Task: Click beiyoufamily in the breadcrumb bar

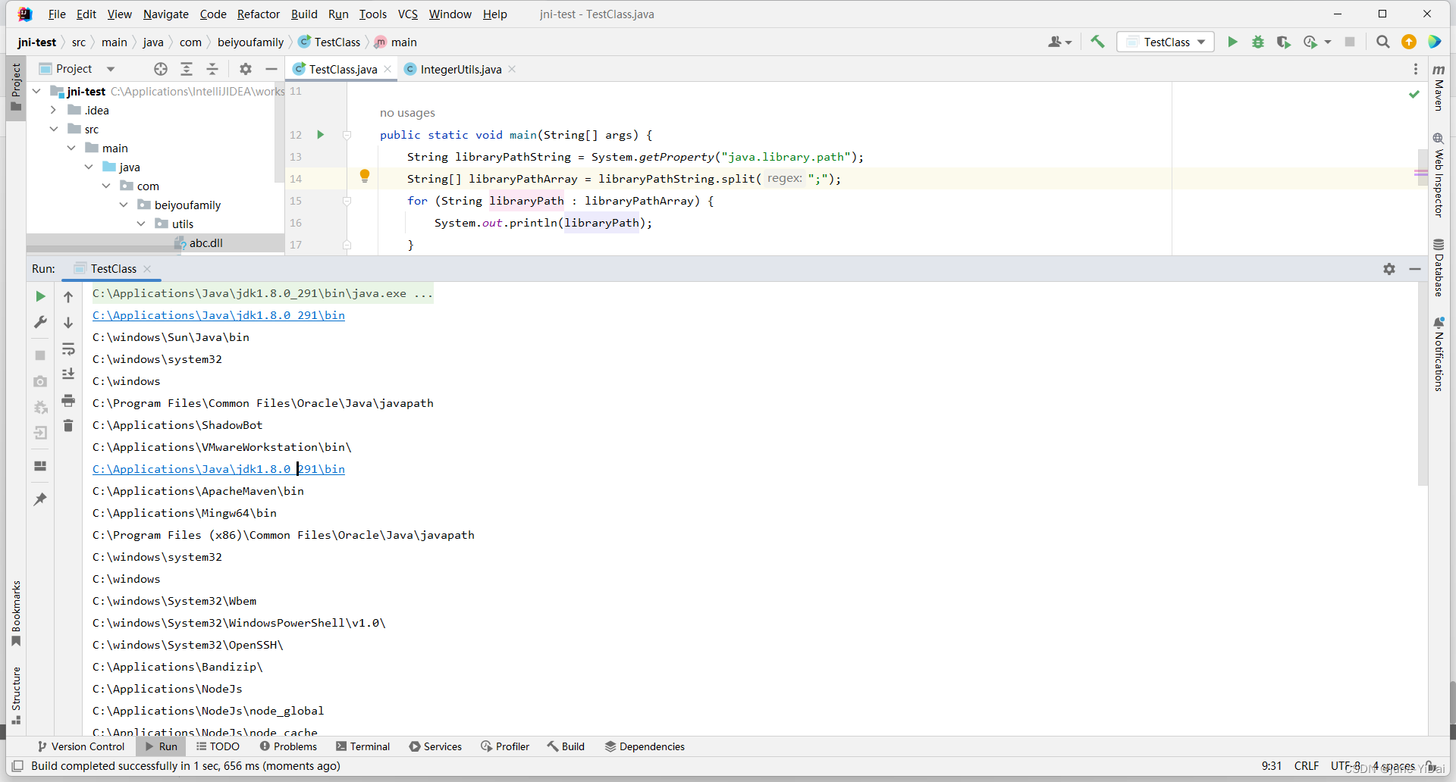Action: click(x=250, y=42)
